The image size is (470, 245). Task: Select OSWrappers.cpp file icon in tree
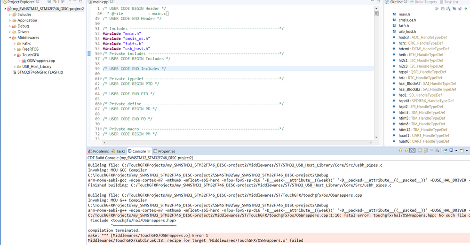tap(24, 61)
